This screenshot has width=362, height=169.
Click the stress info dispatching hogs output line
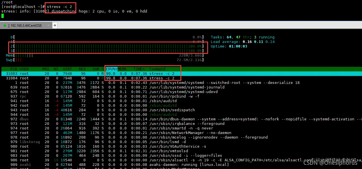[74, 11]
